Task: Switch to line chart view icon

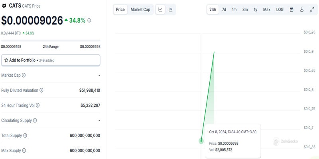Action: 160,10
